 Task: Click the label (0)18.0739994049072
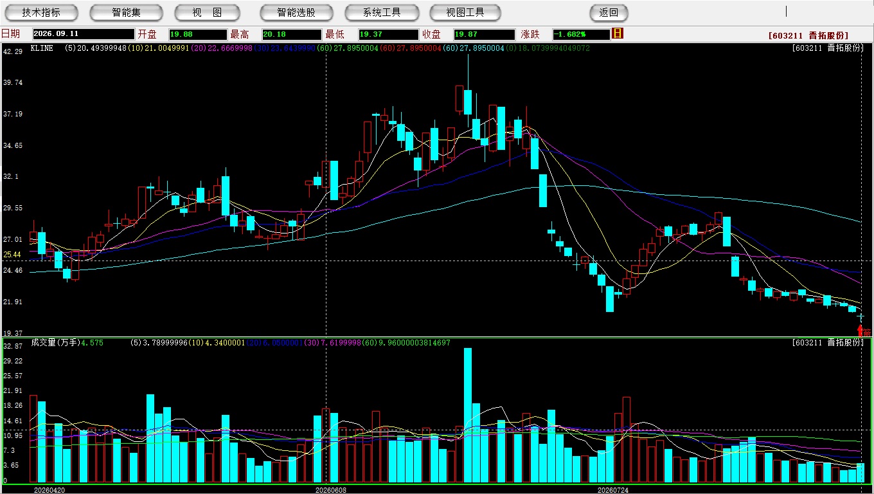[548, 48]
